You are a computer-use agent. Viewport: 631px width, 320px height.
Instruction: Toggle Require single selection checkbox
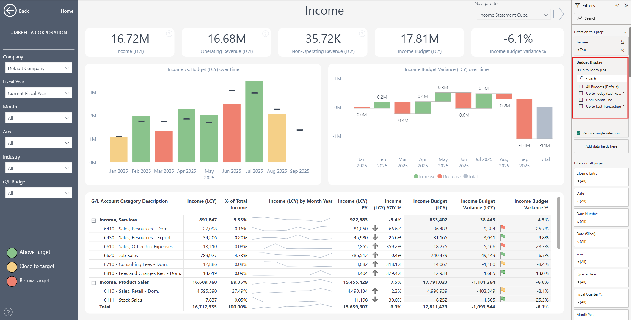(x=578, y=133)
